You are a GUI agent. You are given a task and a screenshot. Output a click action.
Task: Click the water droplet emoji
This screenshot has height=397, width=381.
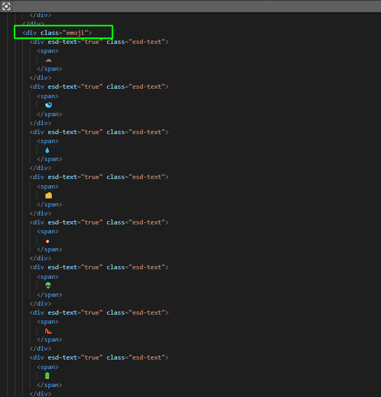click(48, 150)
